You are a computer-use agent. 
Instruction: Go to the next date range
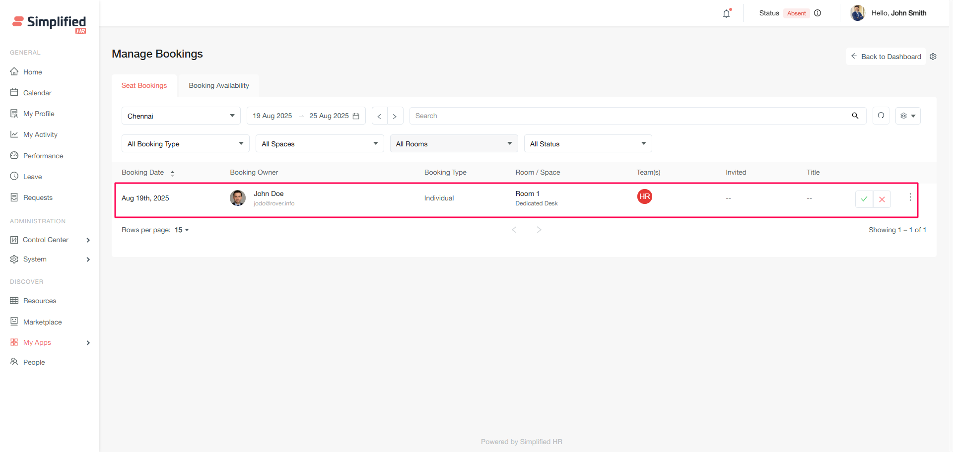(x=395, y=116)
